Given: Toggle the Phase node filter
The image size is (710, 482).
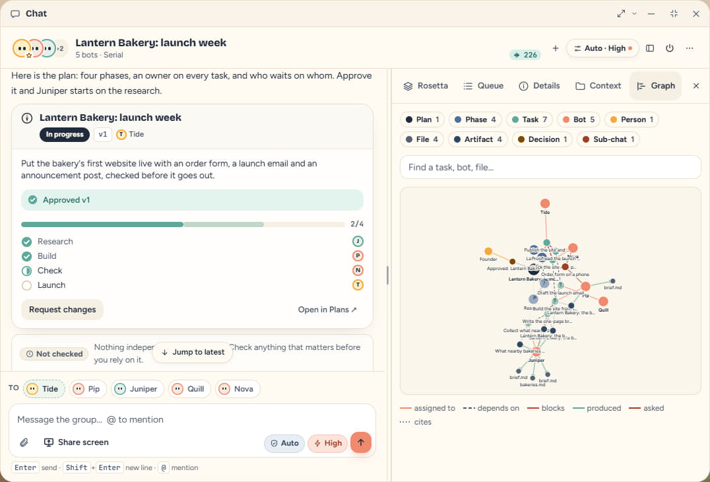Looking at the screenshot, I should point(475,120).
